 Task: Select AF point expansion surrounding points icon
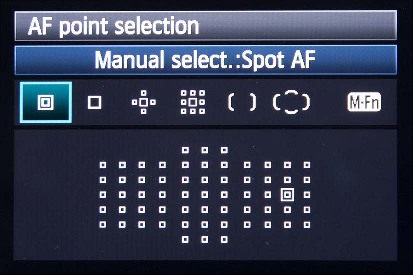tap(192, 103)
